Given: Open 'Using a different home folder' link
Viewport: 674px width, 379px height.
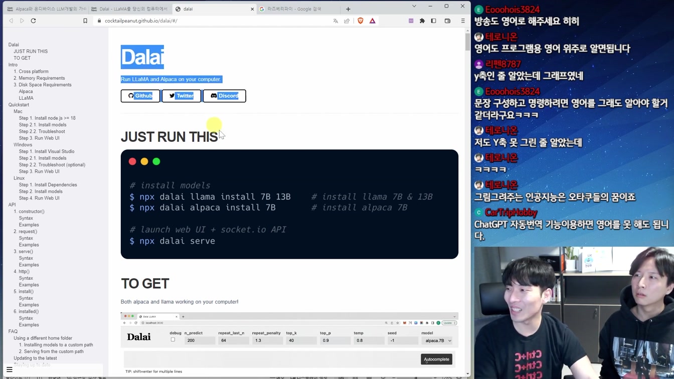Looking at the screenshot, I should tap(43, 338).
